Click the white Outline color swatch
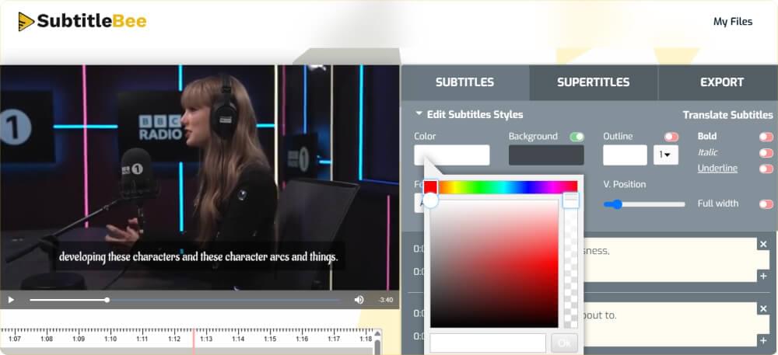Image resolution: width=778 pixels, height=355 pixels. [626, 155]
